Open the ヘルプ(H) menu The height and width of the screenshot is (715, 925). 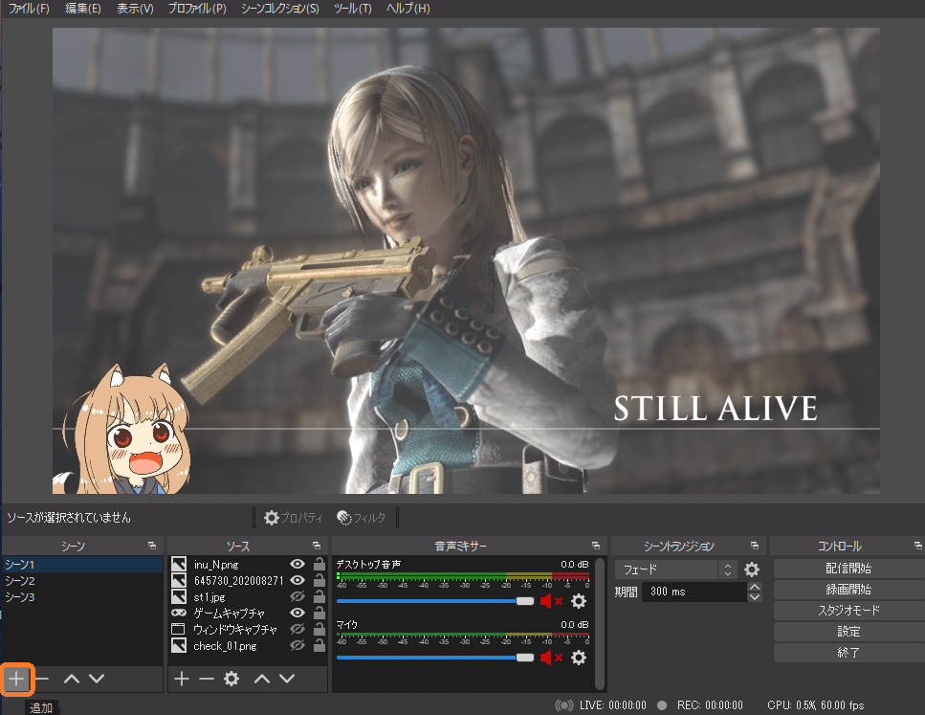(x=408, y=9)
